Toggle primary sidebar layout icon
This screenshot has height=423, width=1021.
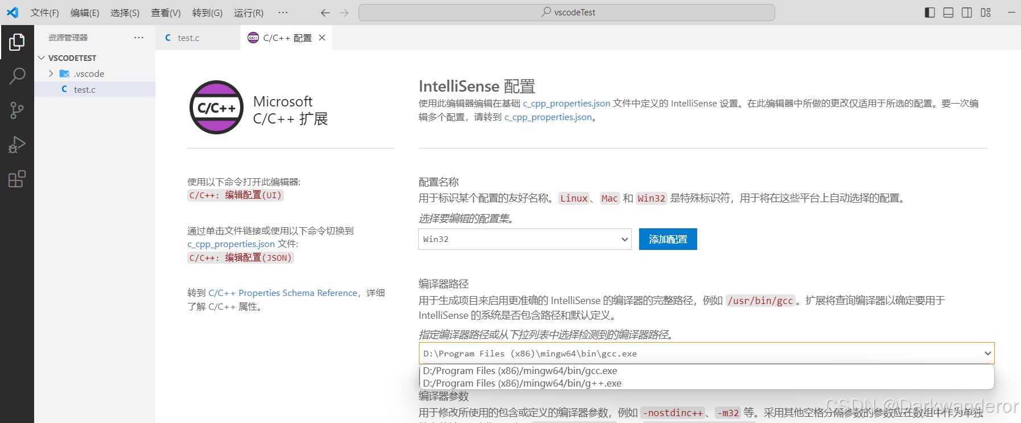click(930, 13)
